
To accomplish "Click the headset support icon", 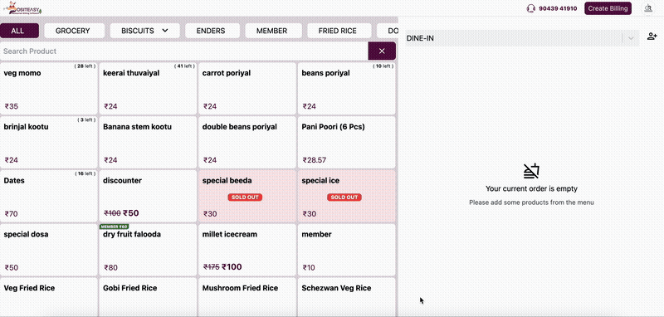I will (530, 8).
